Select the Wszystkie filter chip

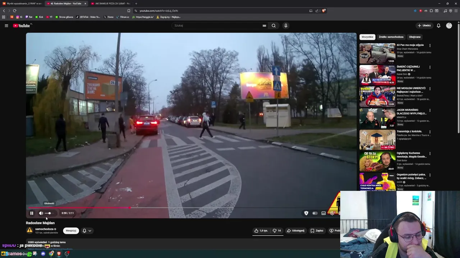click(367, 37)
